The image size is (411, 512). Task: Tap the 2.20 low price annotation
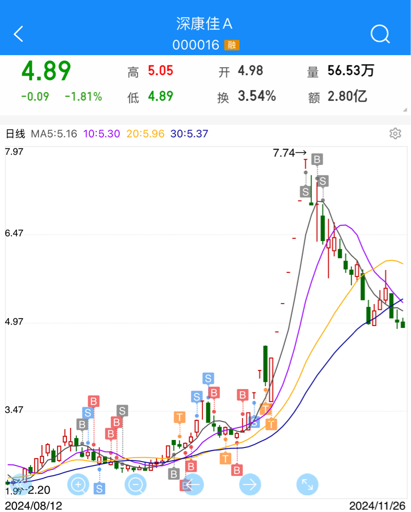pos(39,490)
